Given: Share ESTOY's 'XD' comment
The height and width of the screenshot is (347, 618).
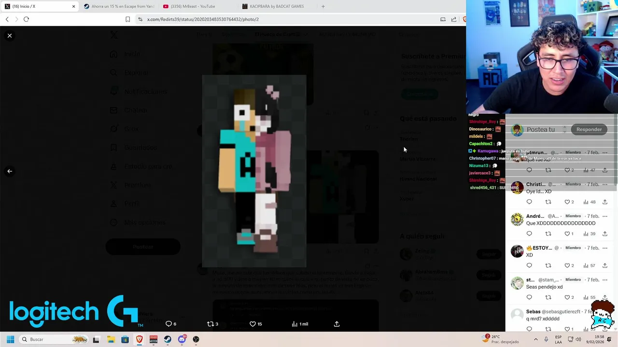Looking at the screenshot, I should (605, 266).
